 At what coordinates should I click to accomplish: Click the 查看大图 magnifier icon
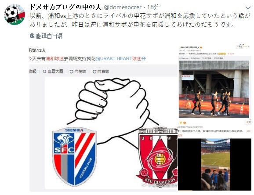[x=44, y=72]
